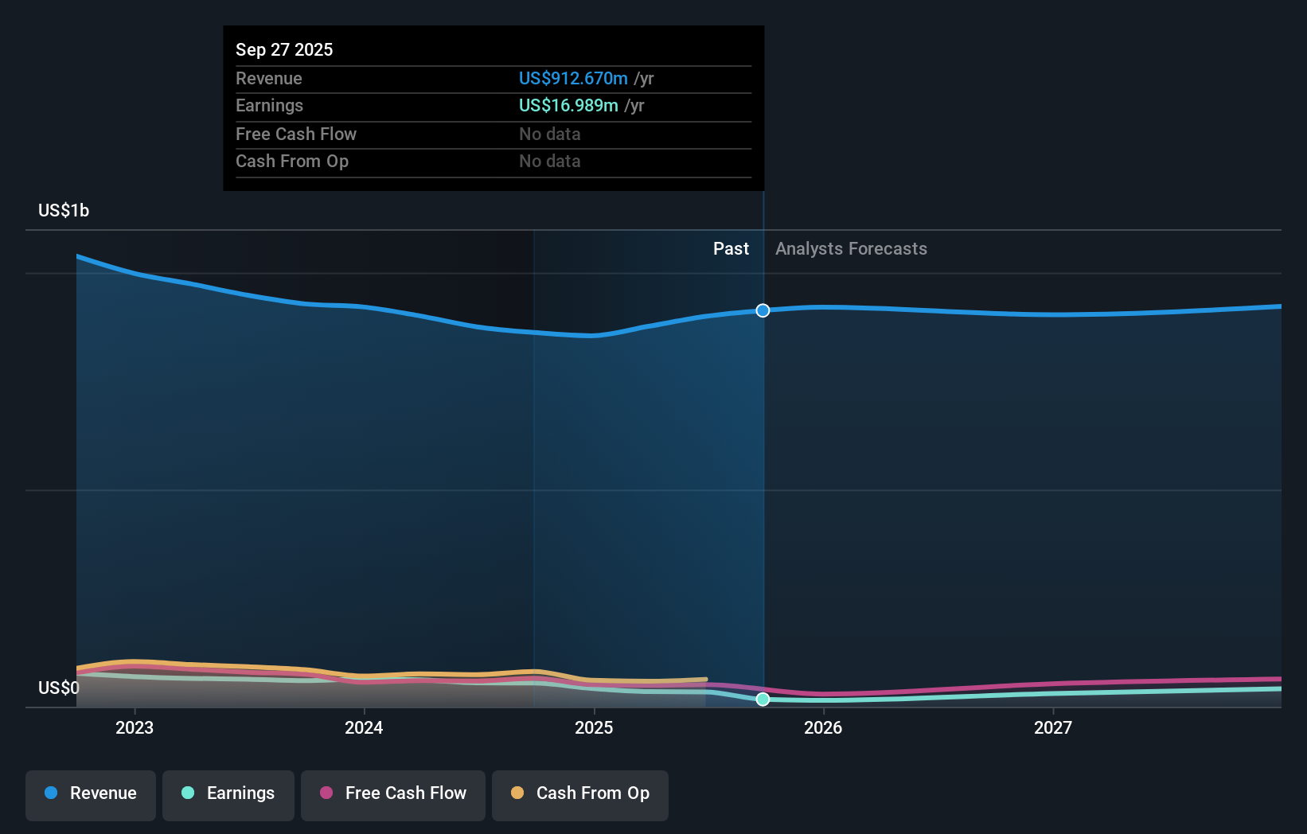Switch to the Past section of the chart
Screen dimensions: 1307x834
click(x=731, y=248)
